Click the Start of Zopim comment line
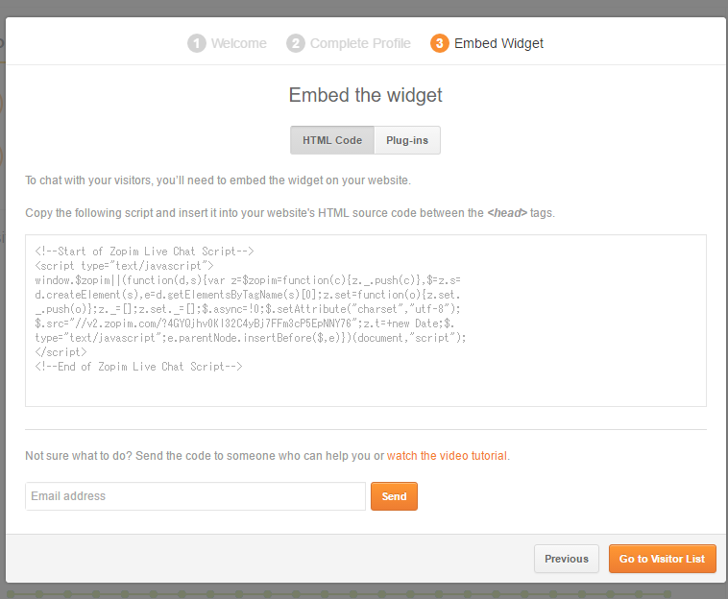 coord(144,252)
